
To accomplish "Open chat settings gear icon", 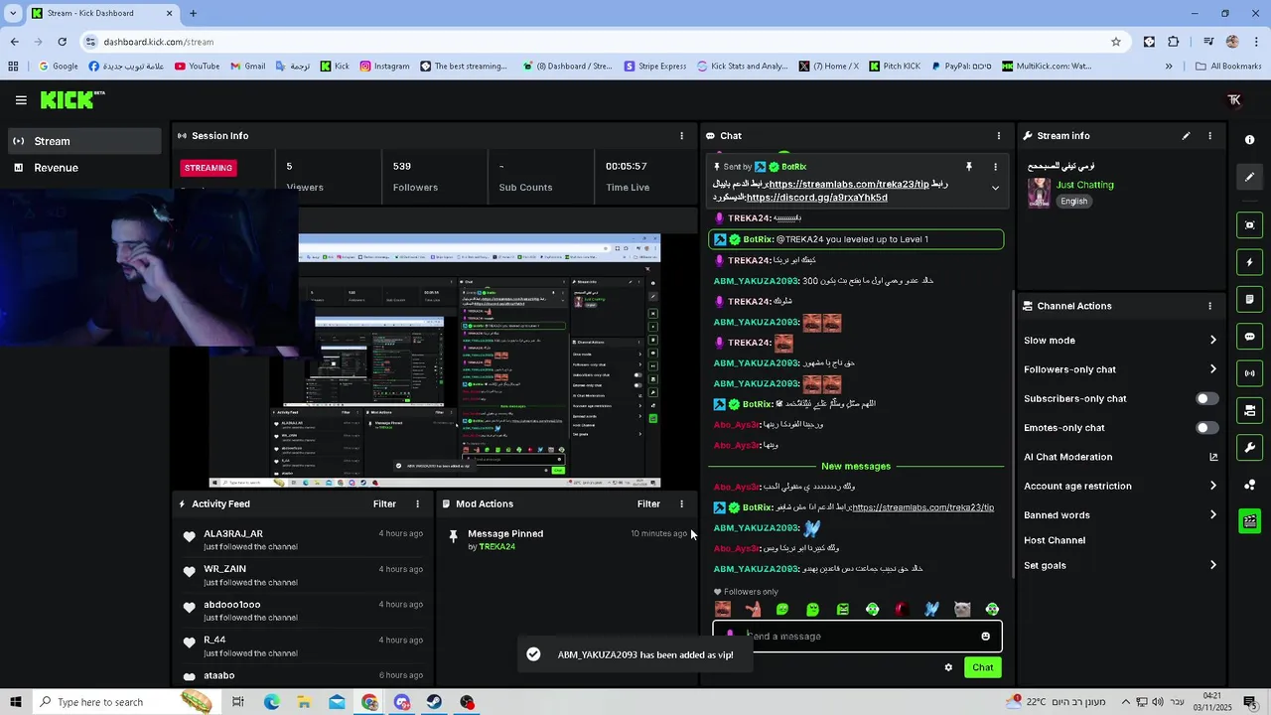I will pyautogui.click(x=948, y=667).
